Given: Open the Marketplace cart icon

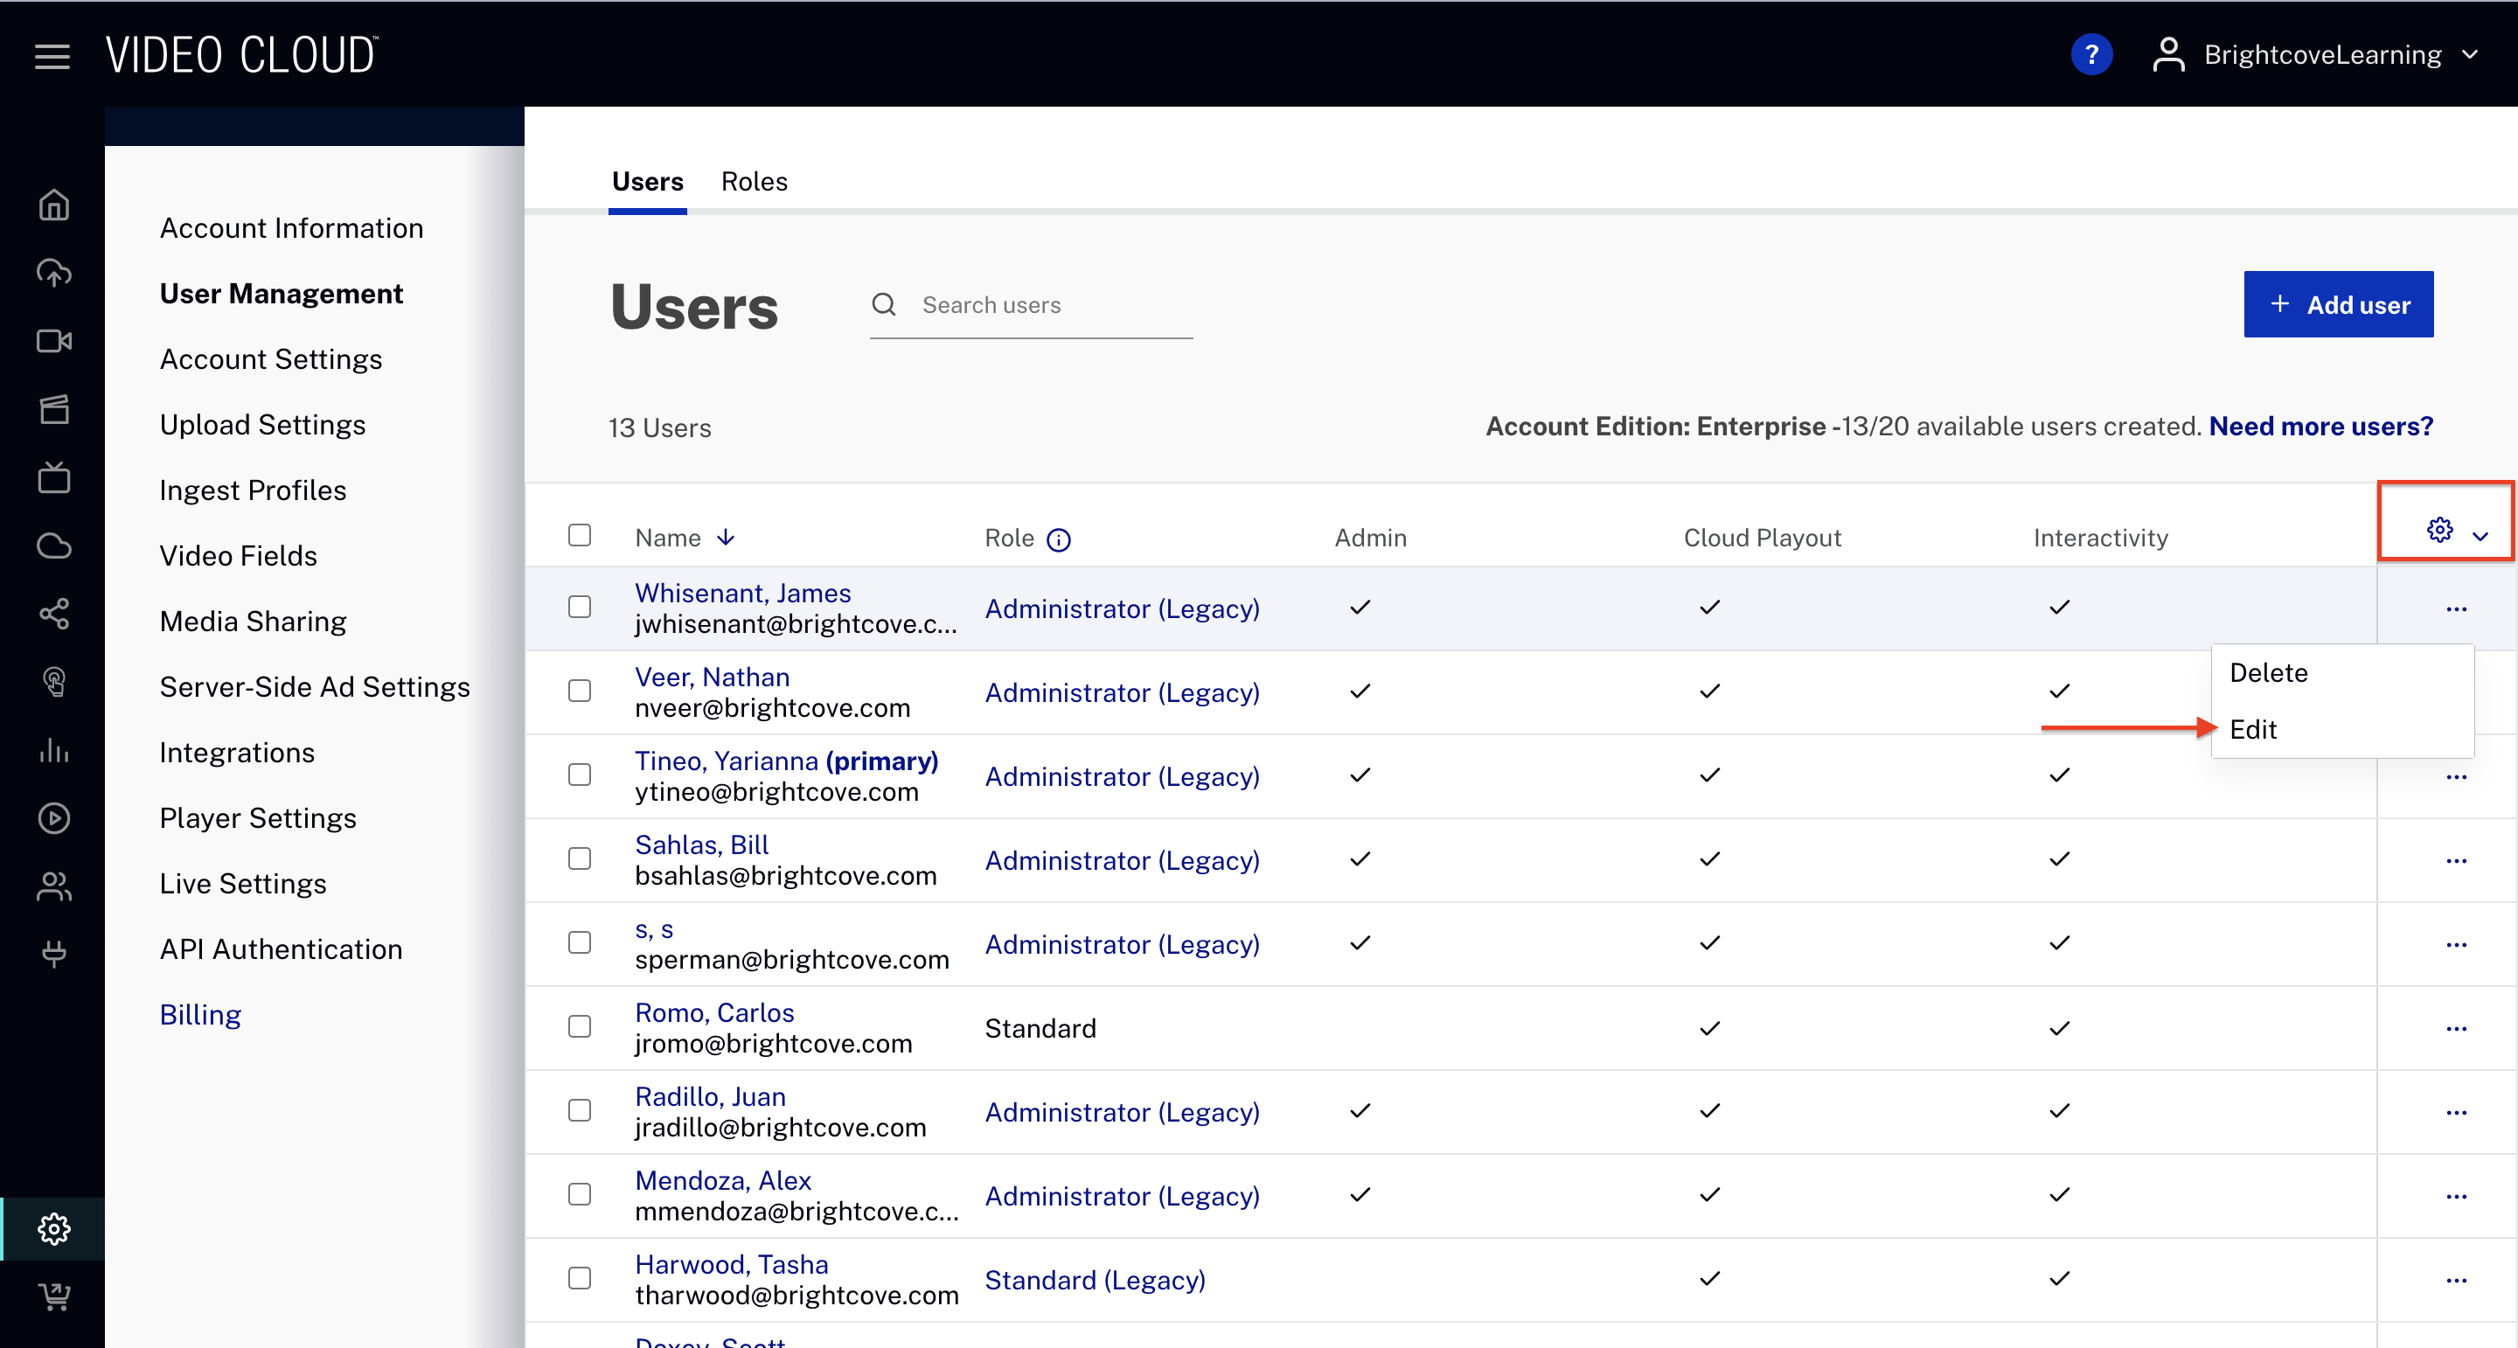Looking at the screenshot, I should pyautogui.click(x=53, y=1296).
